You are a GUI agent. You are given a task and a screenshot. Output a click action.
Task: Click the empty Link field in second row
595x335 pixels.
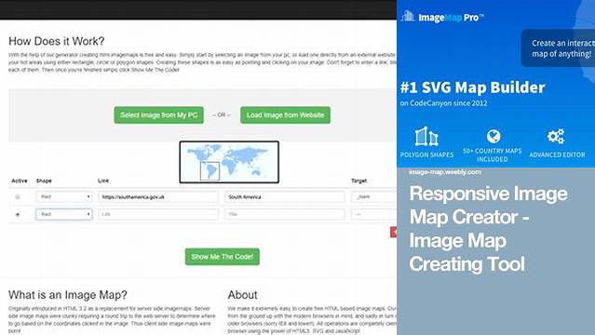click(x=158, y=214)
